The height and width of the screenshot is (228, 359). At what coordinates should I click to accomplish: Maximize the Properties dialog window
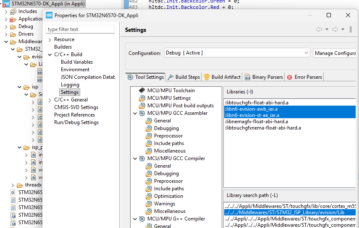pos(329,15)
